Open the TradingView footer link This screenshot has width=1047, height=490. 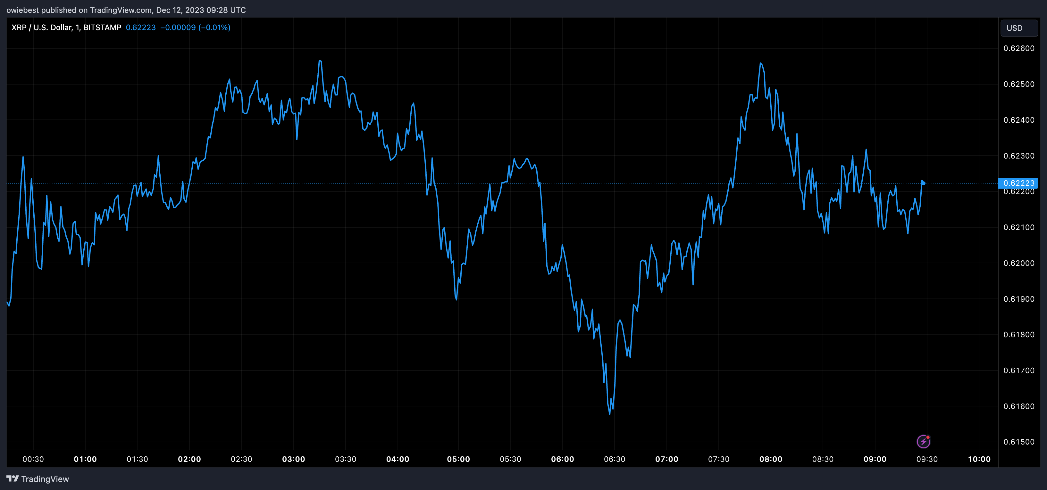38,479
